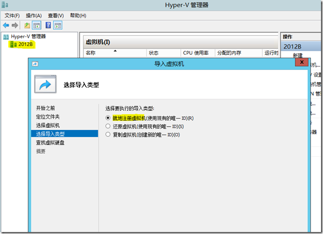Click the Forward arrow toolbar icon

15,25
